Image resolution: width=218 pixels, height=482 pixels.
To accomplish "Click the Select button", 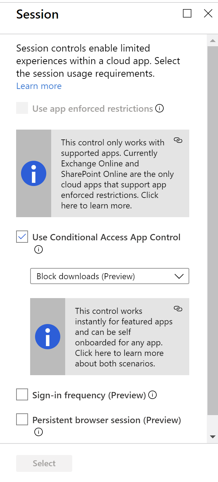I will point(44,463).
